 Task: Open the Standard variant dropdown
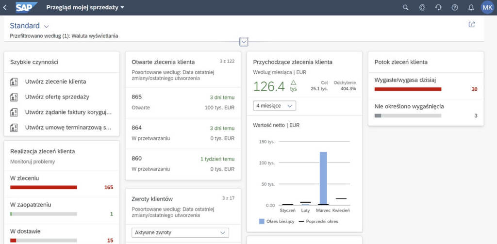click(30, 26)
